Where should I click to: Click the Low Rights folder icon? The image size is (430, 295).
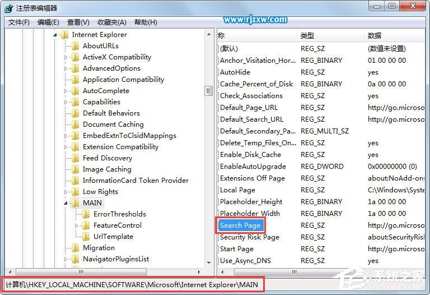coord(75,192)
